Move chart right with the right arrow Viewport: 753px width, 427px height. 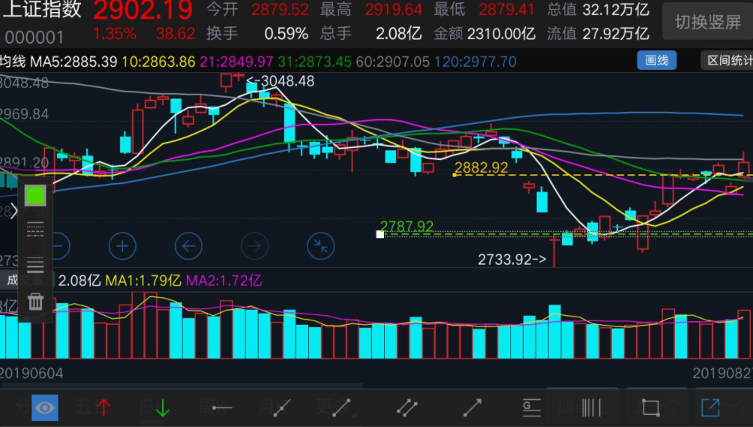click(254, 246)
